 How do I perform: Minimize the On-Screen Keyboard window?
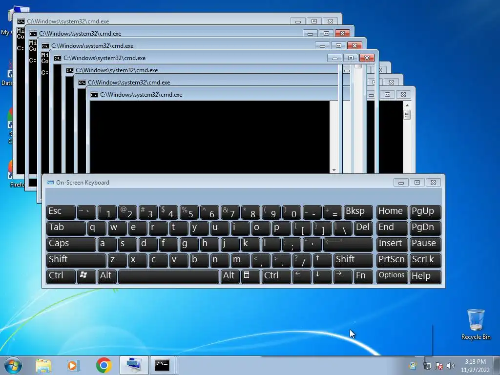[x=401, y=183]
